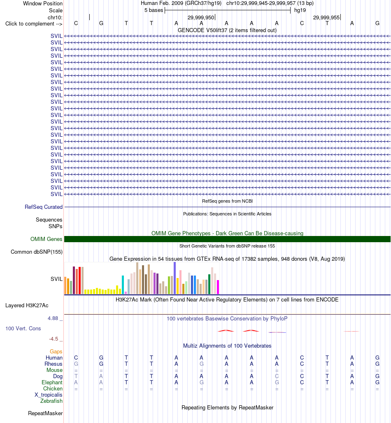Viewport: 391px width, 423px height.
Task: Click the Sequences track label
Action: tap(49, 220)
